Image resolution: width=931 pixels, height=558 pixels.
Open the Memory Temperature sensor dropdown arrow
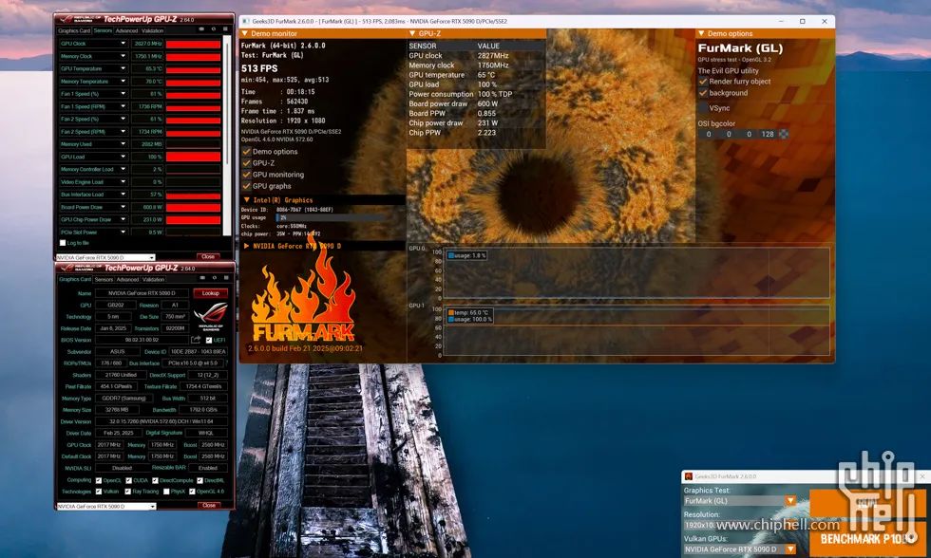[x=123, y=82]
